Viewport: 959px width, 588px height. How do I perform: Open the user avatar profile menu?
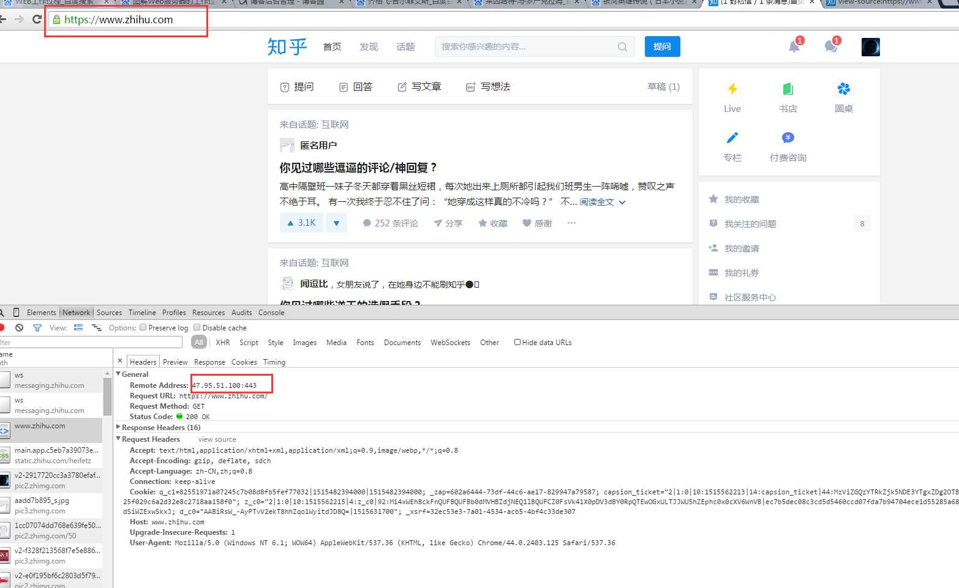tap(870, 47)
